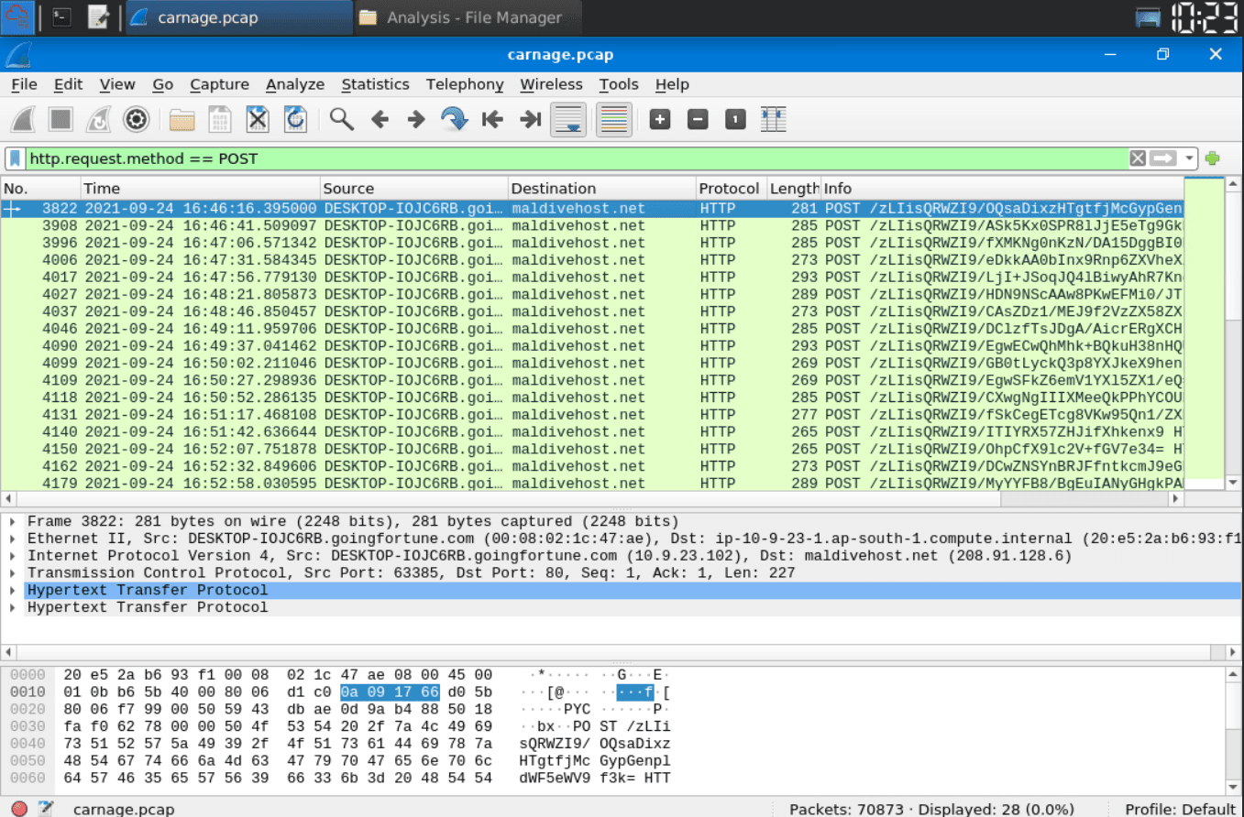Open the applications menu in taskbar
1244x817 pixels.
tap(18, 17)
